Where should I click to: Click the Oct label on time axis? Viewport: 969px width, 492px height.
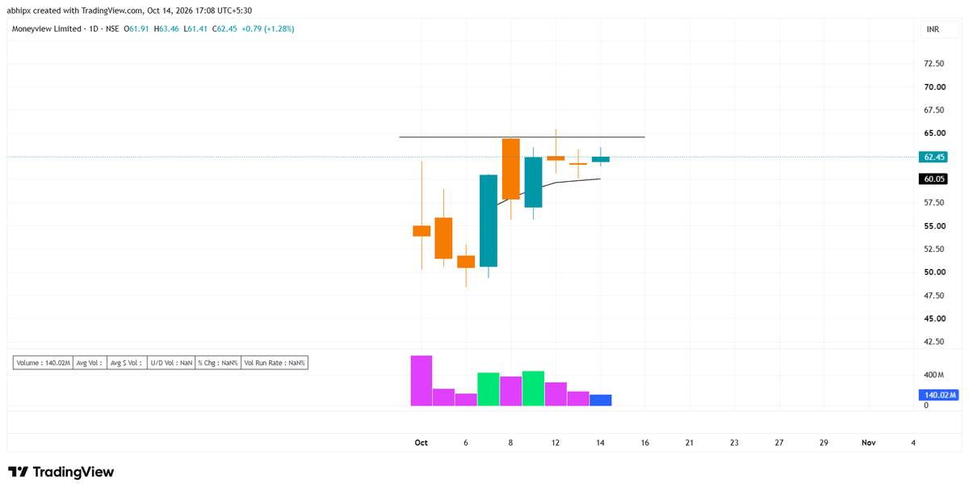(421, 443)
